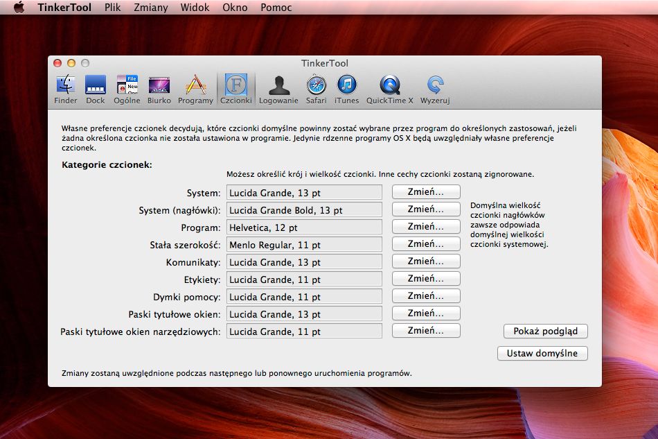658x439 pixels.
Task: Change the Dymki pomocy font
Action: (426, 295)
